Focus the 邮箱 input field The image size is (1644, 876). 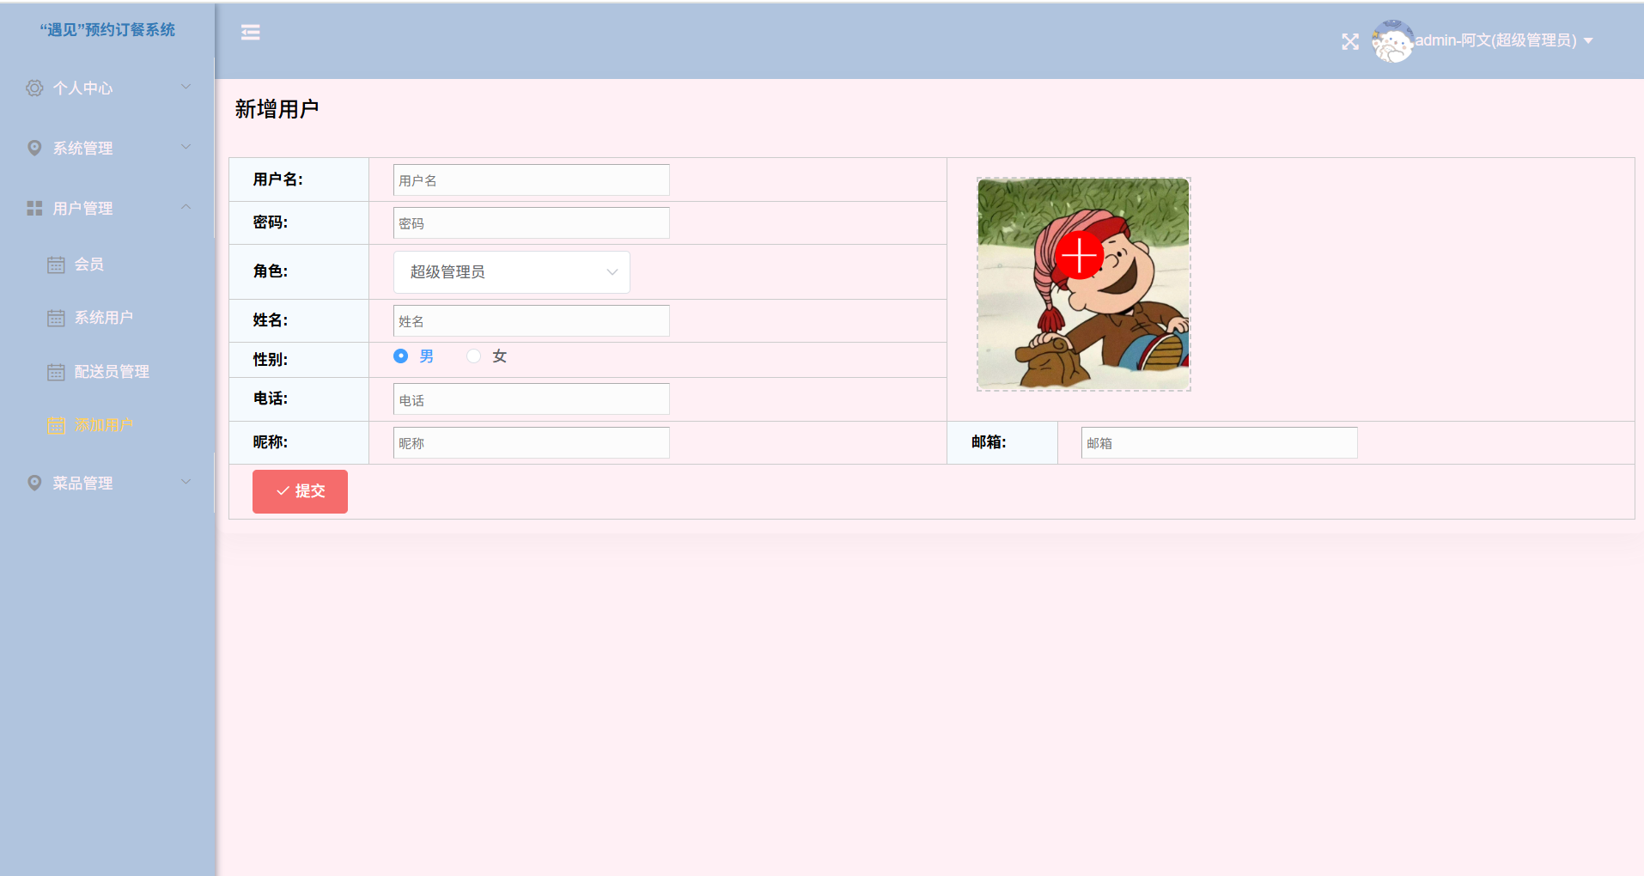tap(1220, 443)
